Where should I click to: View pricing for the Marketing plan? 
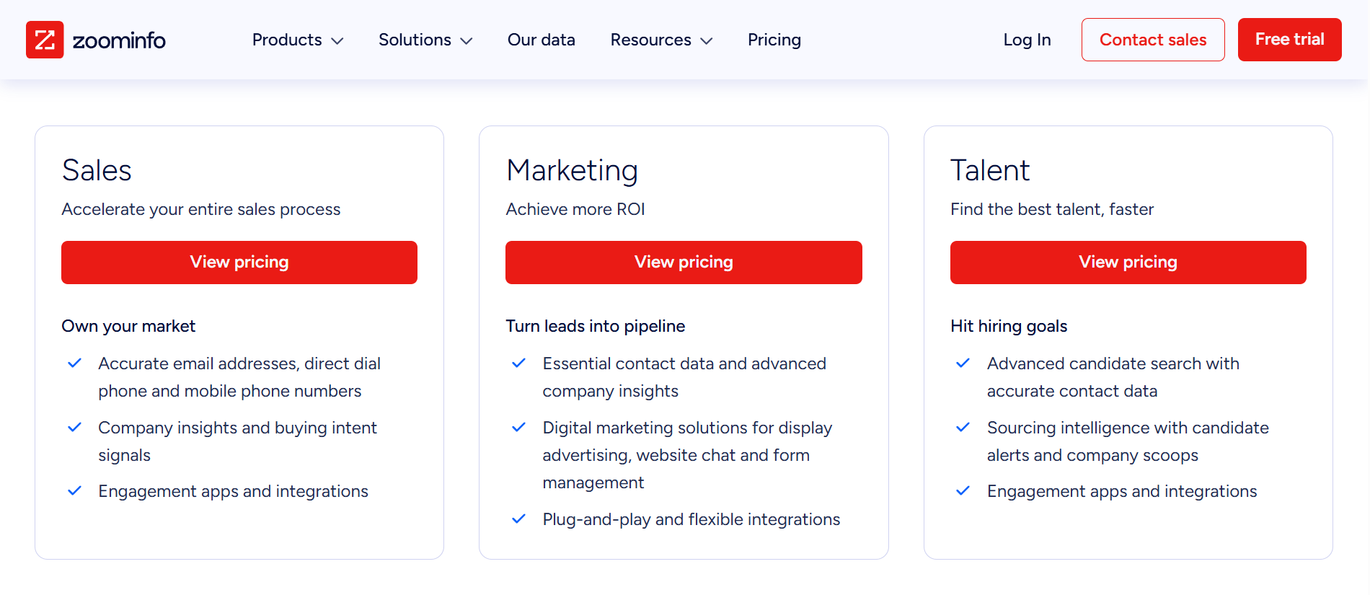(x=684, y=263)
